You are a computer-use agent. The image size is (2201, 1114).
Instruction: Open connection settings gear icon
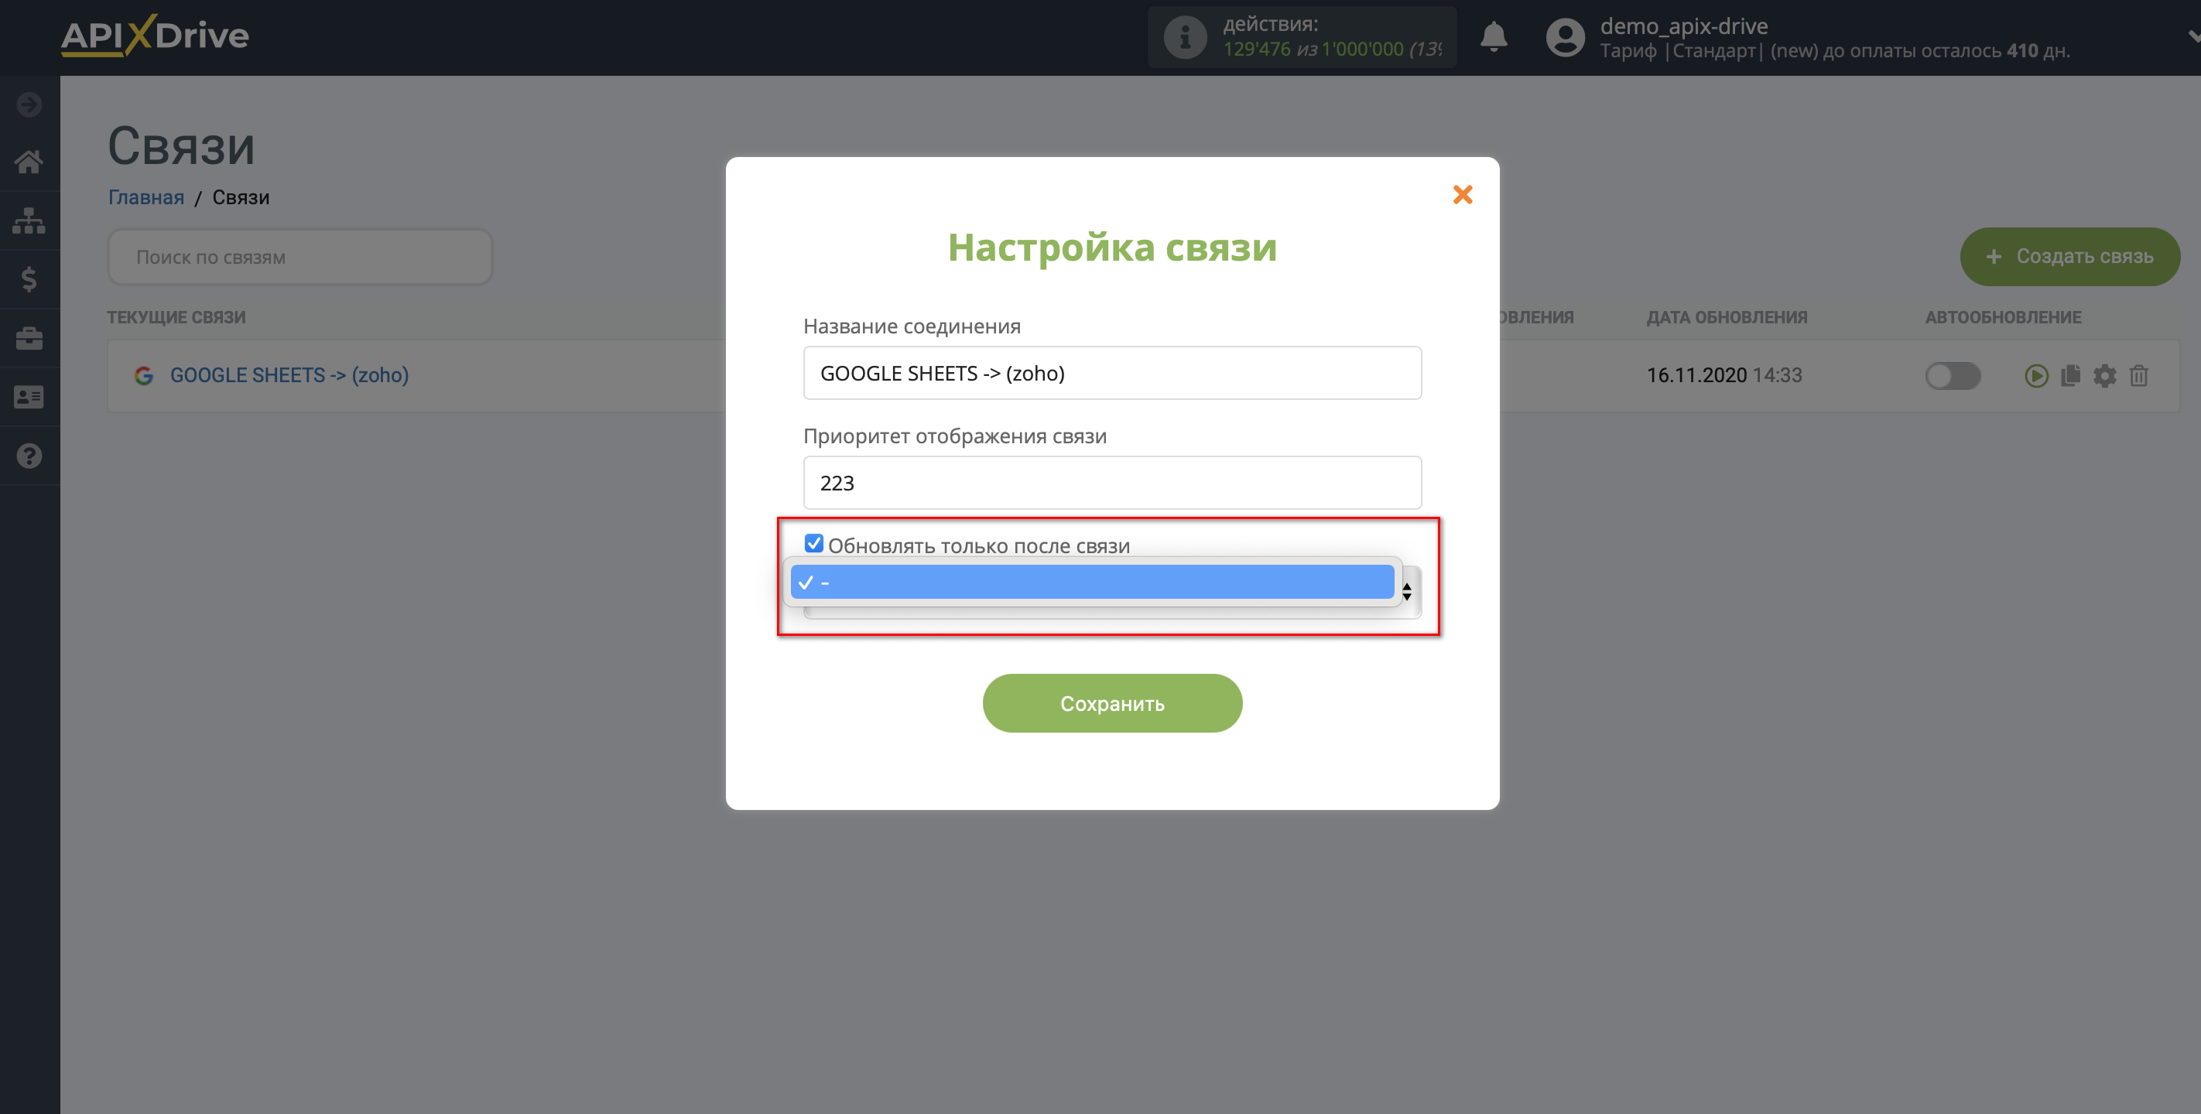point(2103,376)
